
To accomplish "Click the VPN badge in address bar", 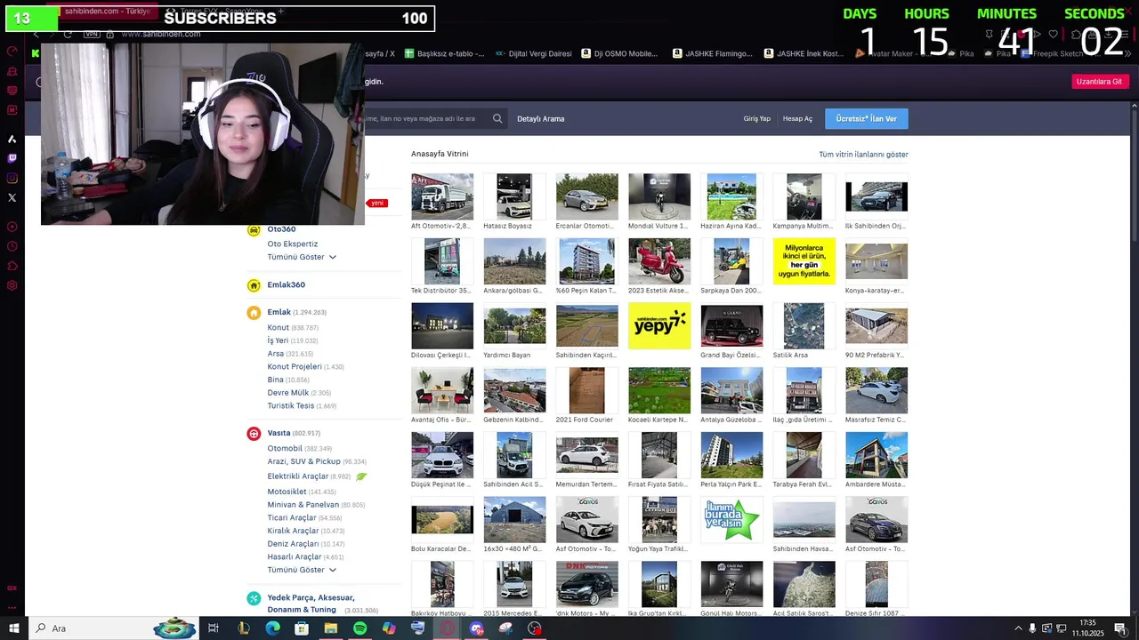I will coord(92,34).
